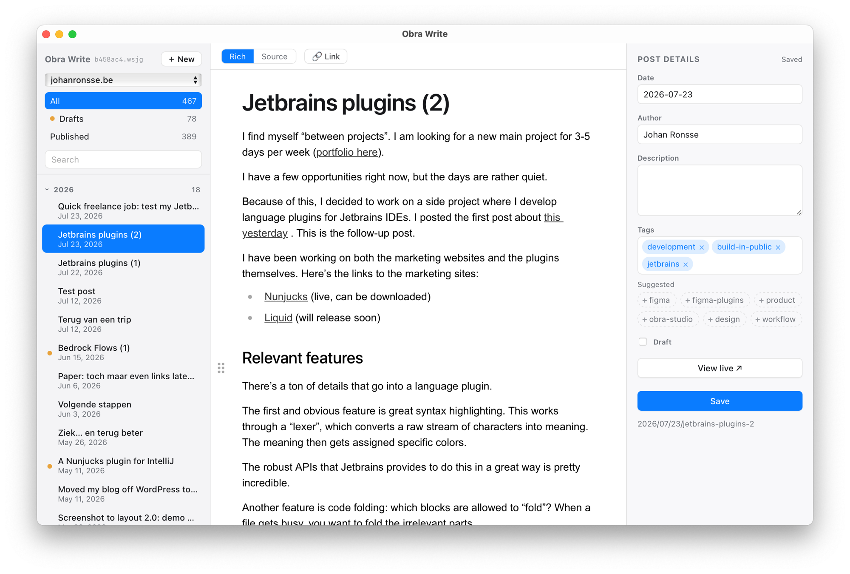Switch to Rich editor mode

click(238, 57)
